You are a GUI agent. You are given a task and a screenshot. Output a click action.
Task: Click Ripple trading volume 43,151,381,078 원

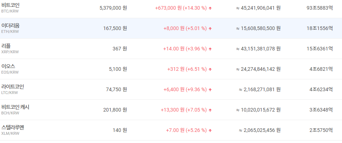pos(258,49)
